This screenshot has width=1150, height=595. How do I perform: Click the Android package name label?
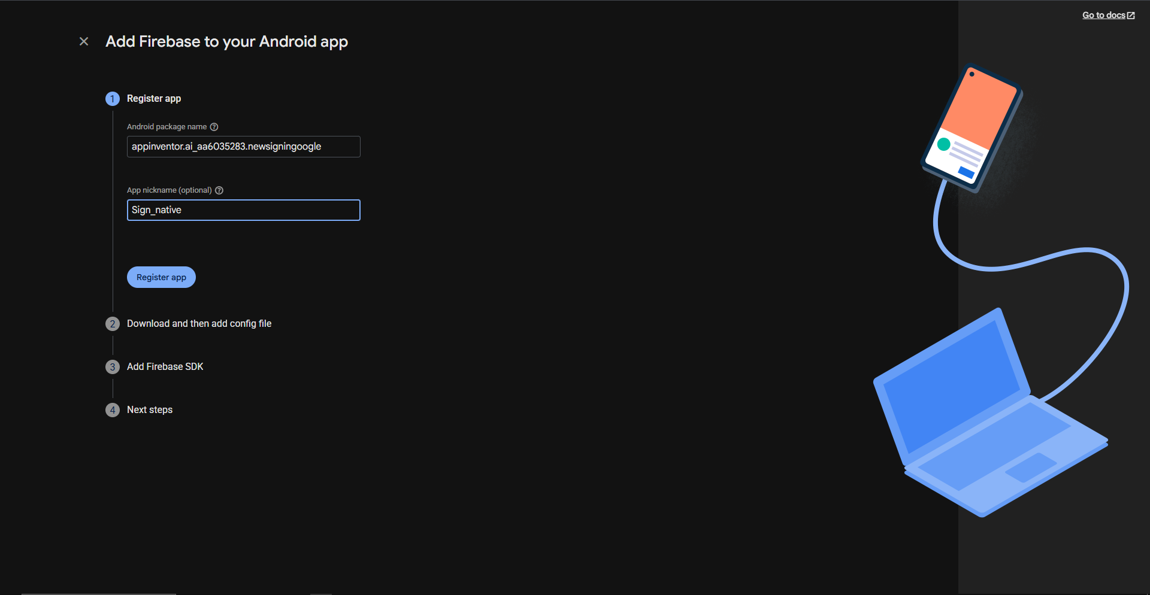click(x=167, y=127)
